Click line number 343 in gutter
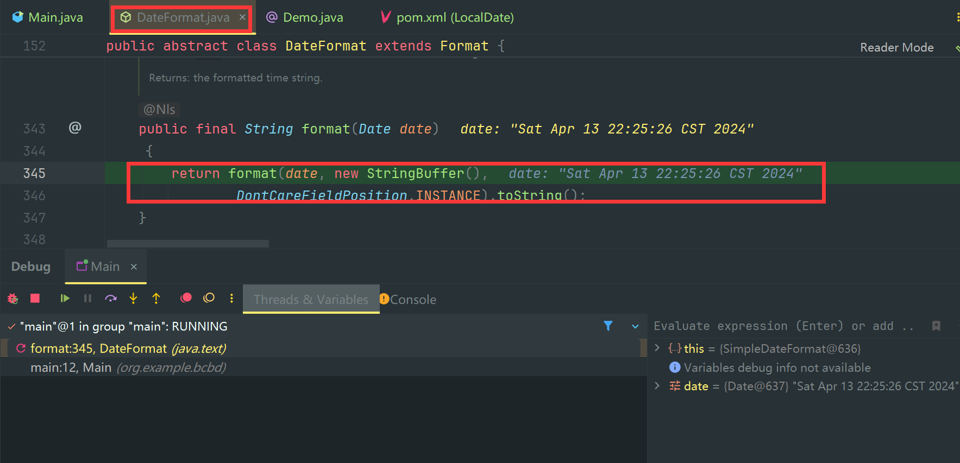The height and width of the screenshot is (463, 960). click(34, 129)
